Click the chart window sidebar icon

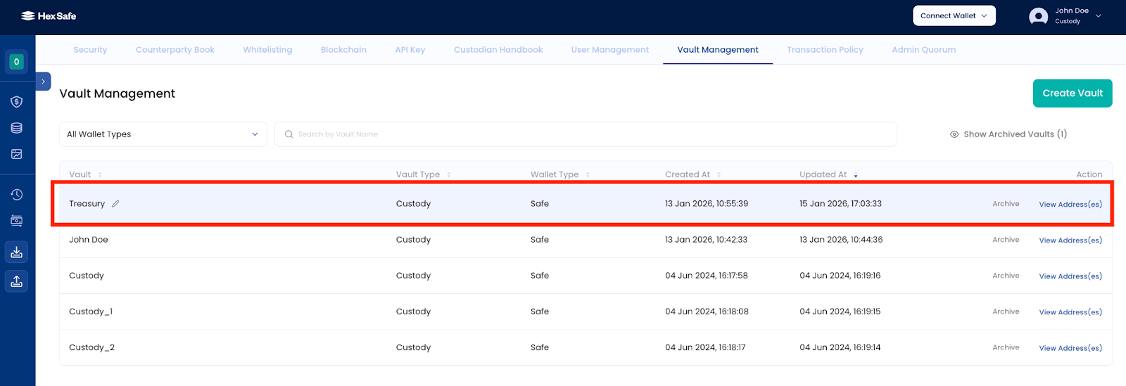pyautogui.click(x=17, y=154)
